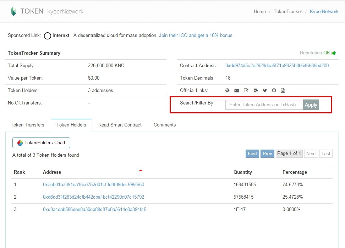Open the official website globe link
Screen dimensions: 345x248
pyautogui.click(x=227, y=90)
